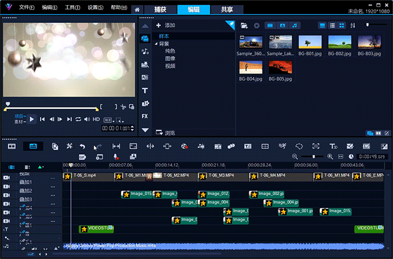Switch to the 共享 tab
The width and height of the screenshot is (393, 259).
227,10
